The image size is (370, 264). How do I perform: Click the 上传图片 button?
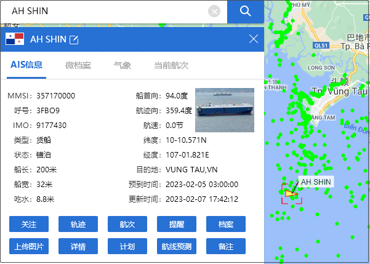[29, 246]
